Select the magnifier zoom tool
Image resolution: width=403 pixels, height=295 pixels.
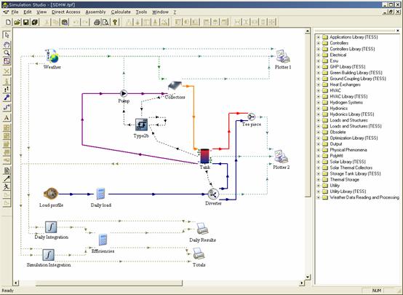(7, 52)
